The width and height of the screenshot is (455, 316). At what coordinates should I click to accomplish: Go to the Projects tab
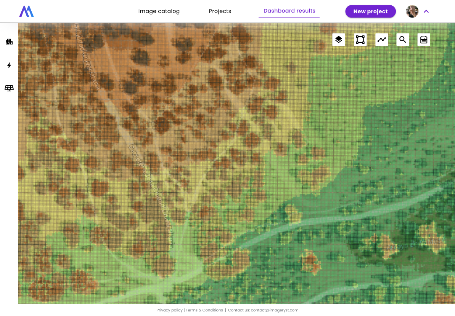220,11
